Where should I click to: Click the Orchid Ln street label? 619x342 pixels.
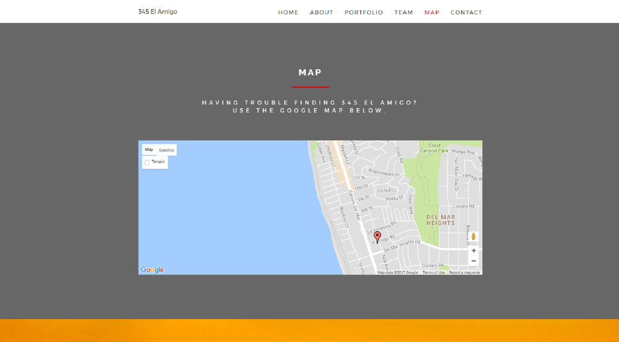pyautogui.click(x=386, y=190)
